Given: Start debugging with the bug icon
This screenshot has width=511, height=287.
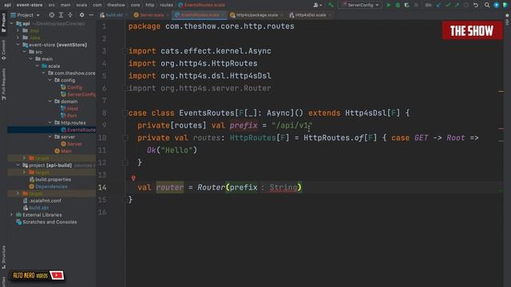Looking at the screenshot, I should 398,5.
